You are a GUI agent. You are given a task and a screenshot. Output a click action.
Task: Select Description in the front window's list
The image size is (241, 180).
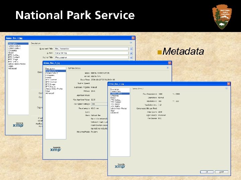click(115, 89)
